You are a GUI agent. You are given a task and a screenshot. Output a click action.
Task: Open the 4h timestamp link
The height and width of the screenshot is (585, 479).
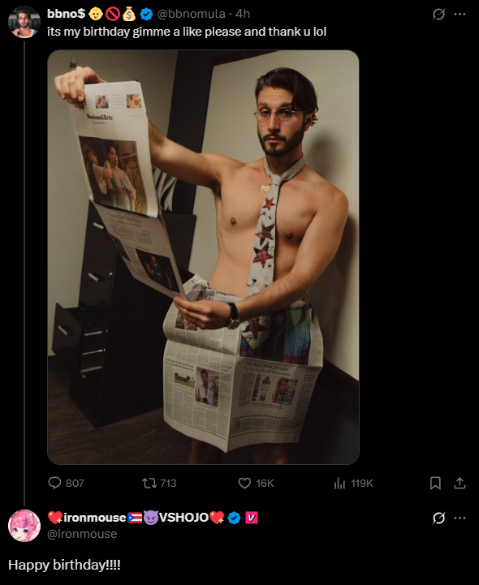(243, 14)
